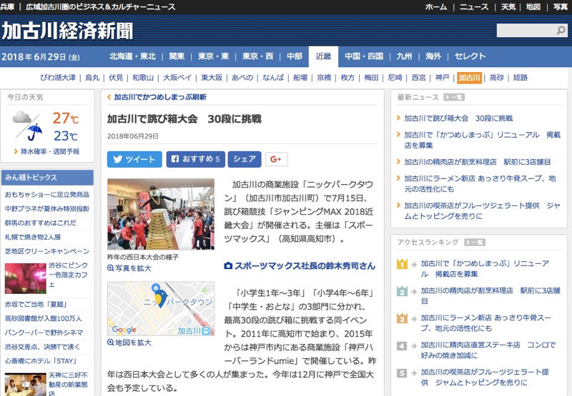
Task: Open the 写真 top menu link
Action: coord(561,7)
